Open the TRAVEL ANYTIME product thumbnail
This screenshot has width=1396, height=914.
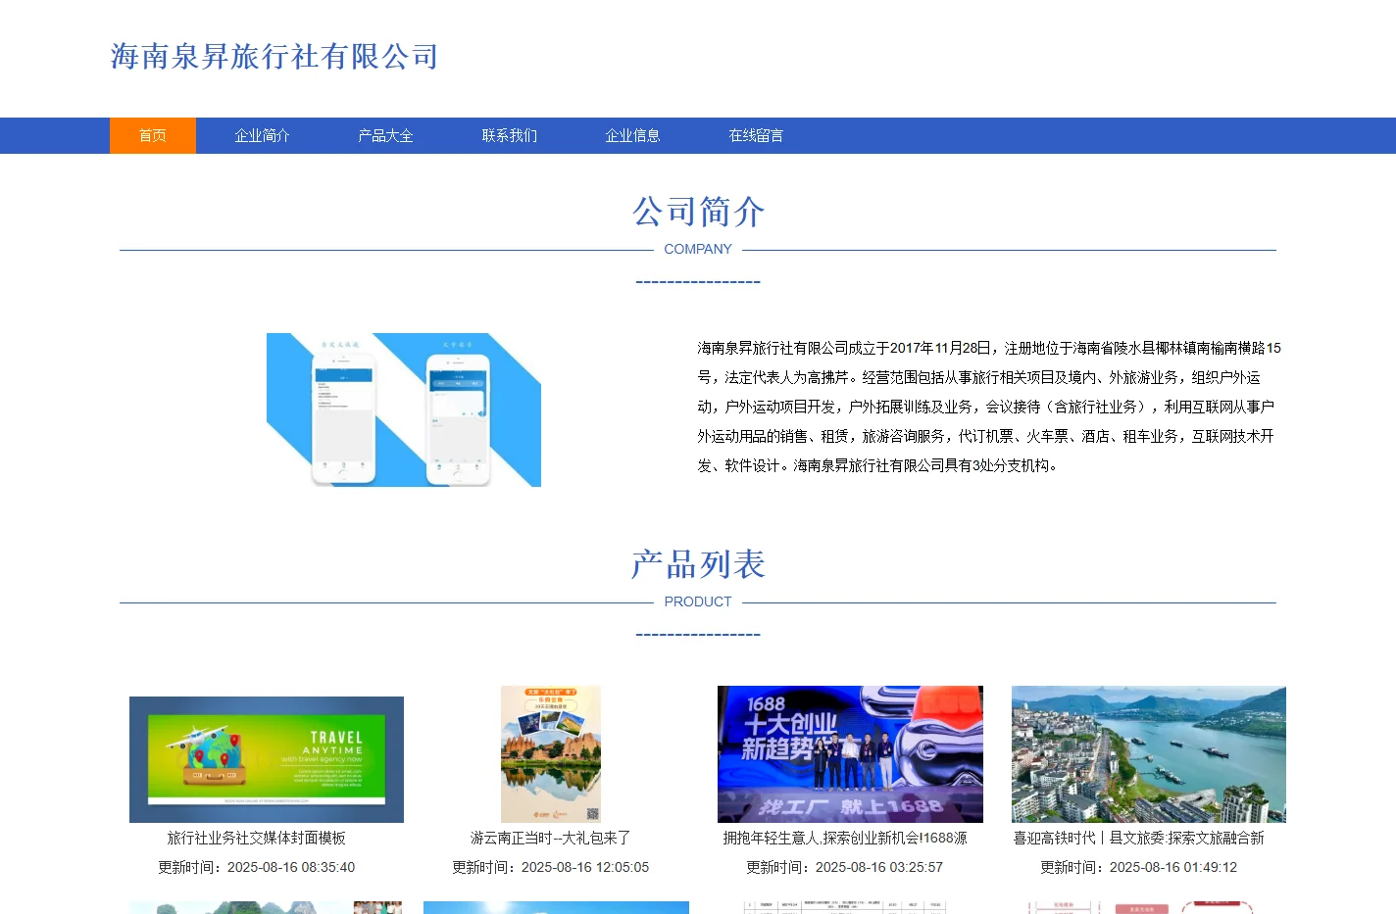[x=267, y=759]
